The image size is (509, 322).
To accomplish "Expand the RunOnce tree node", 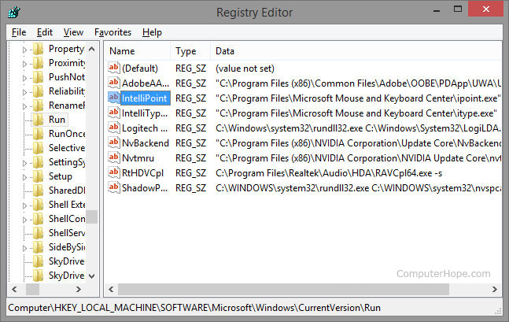I will (x=25, y=134).
